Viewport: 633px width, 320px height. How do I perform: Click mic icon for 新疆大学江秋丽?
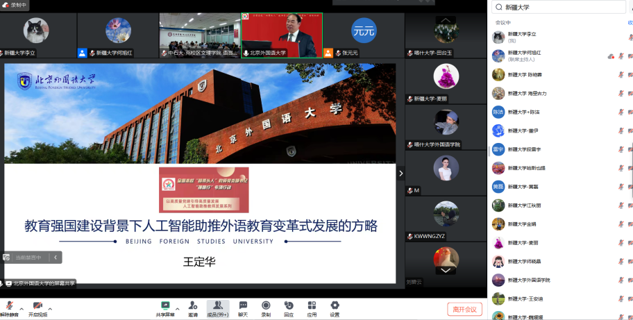621,205
